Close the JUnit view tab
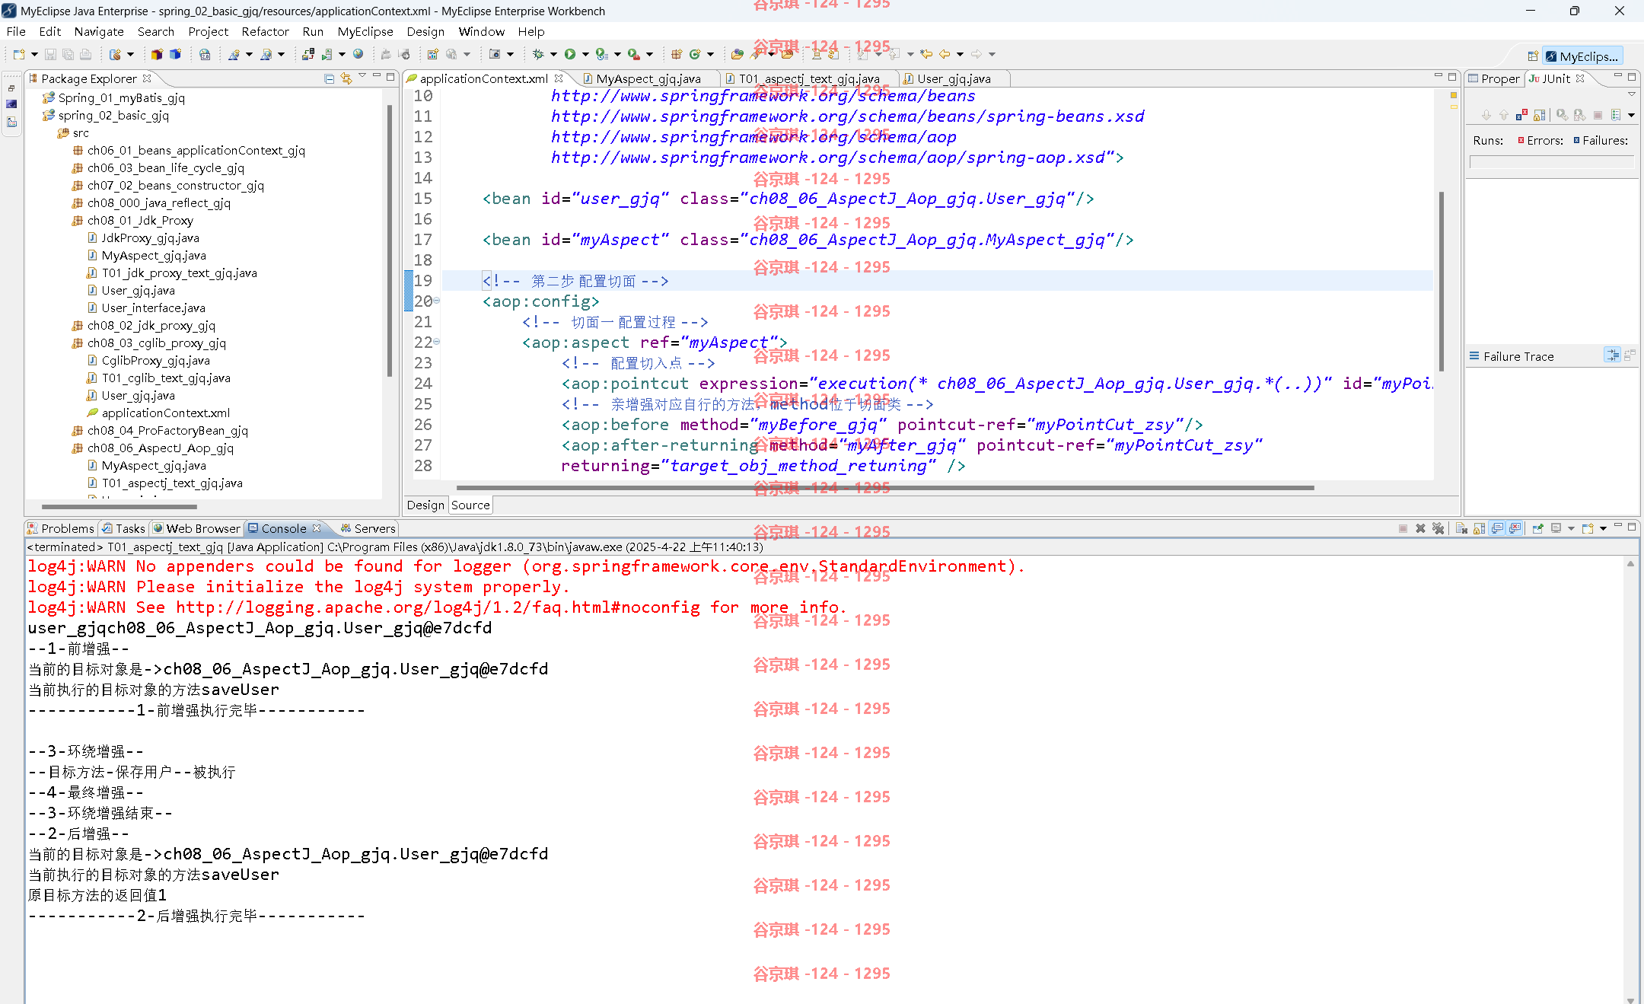 1580,78
